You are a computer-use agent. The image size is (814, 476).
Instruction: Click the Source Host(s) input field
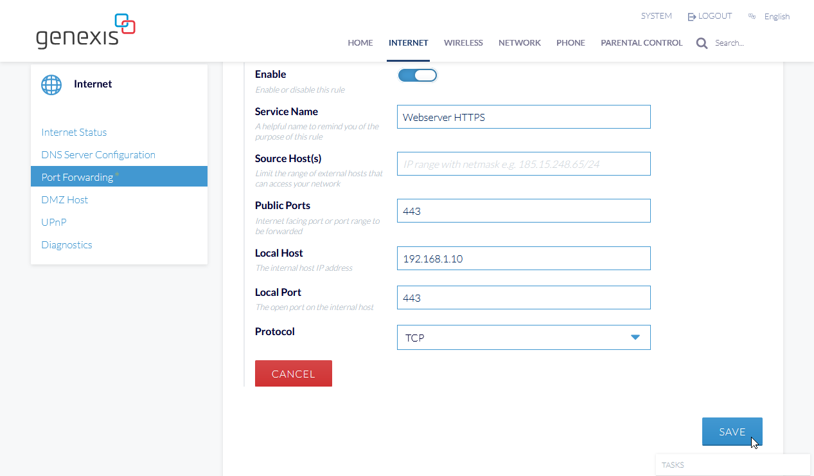(x=523, y=164)
